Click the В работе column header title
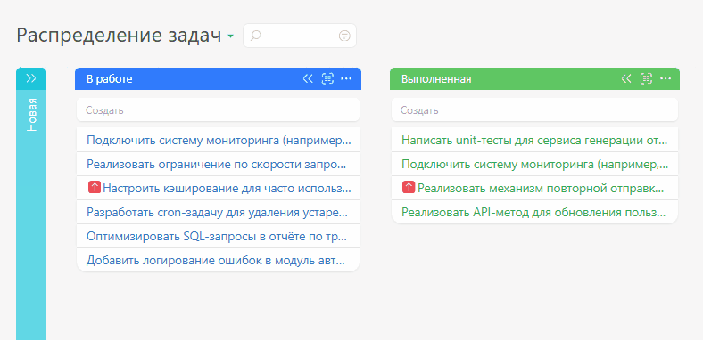 point(110,79)
